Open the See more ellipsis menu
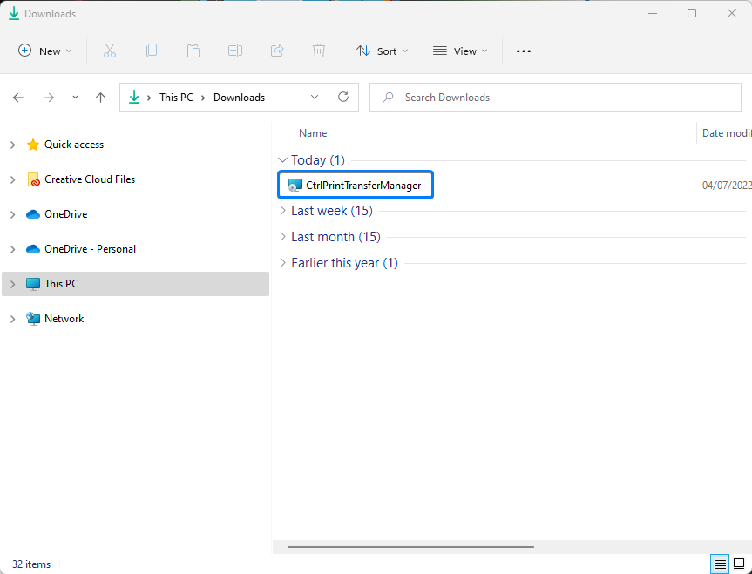 click(x=523, y=51)
